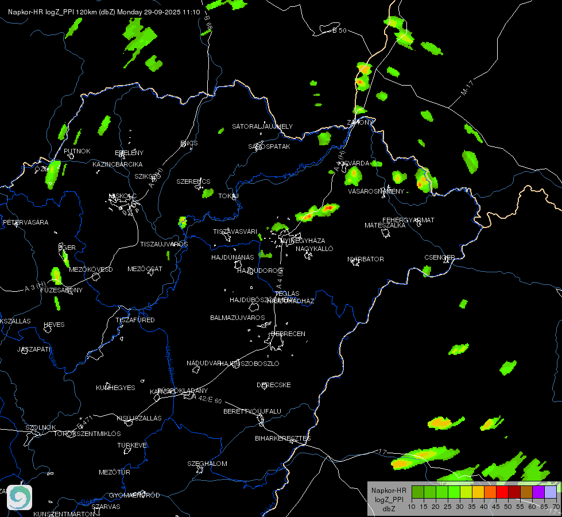The image size is (562, 517).
Task: Click the TÖRÖKSZENTMIKLÓS label
Action: click(x=87, y=433)
